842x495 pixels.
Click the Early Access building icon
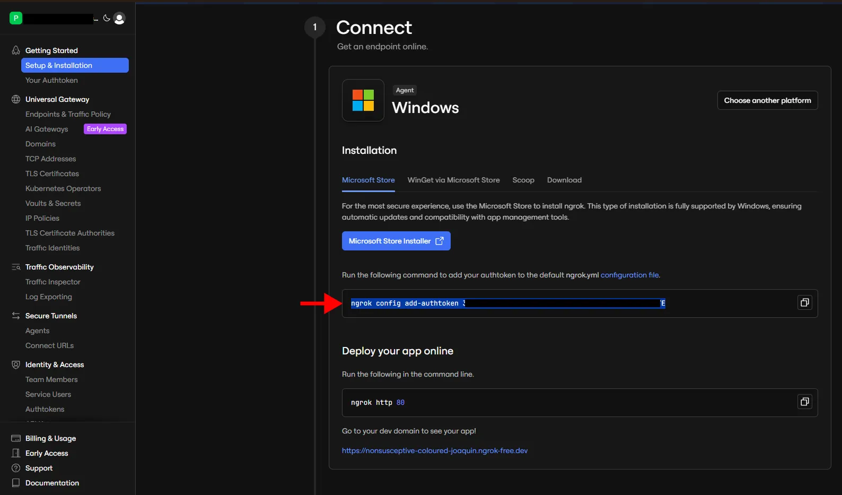tap(16, 453)
